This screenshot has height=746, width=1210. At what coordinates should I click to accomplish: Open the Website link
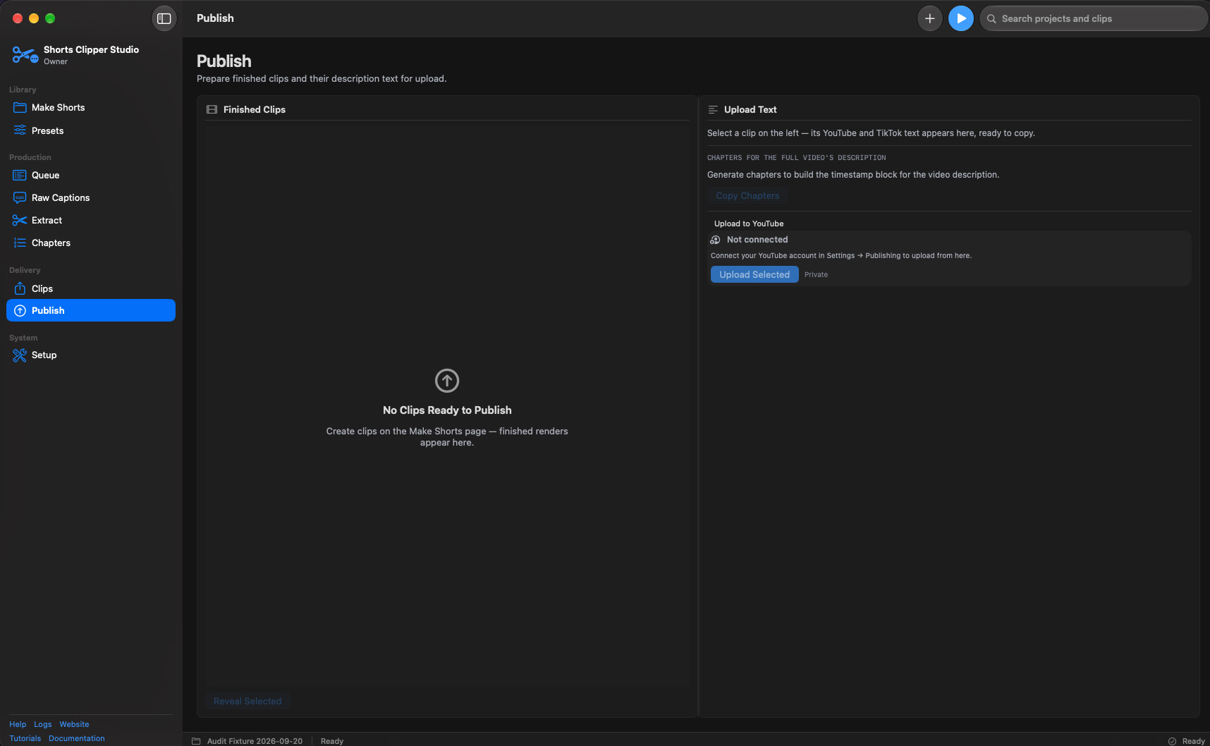coord(74,724)
